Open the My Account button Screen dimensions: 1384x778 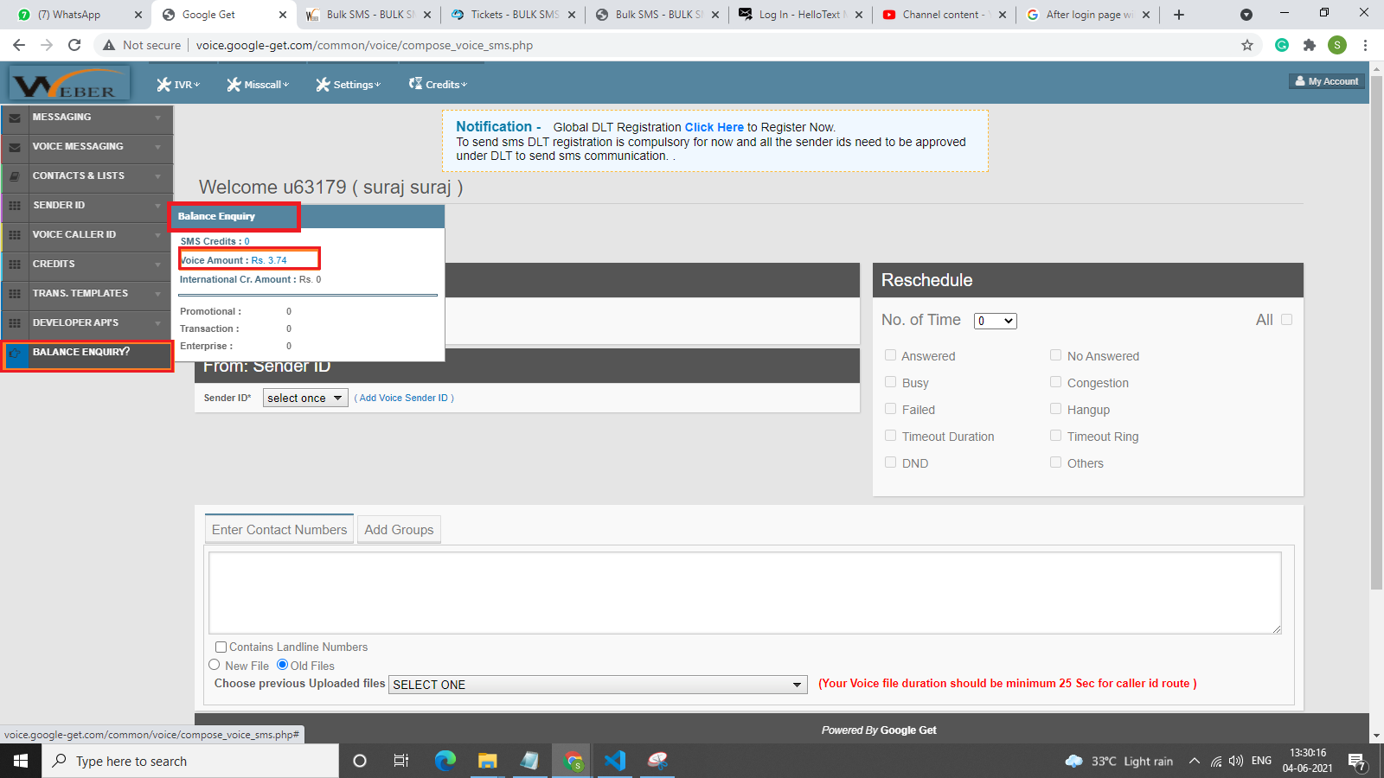point(1326,81)
